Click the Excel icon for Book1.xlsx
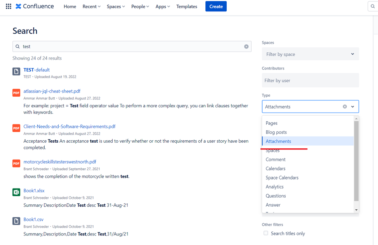The image size is (378, 245). [16, 192]
